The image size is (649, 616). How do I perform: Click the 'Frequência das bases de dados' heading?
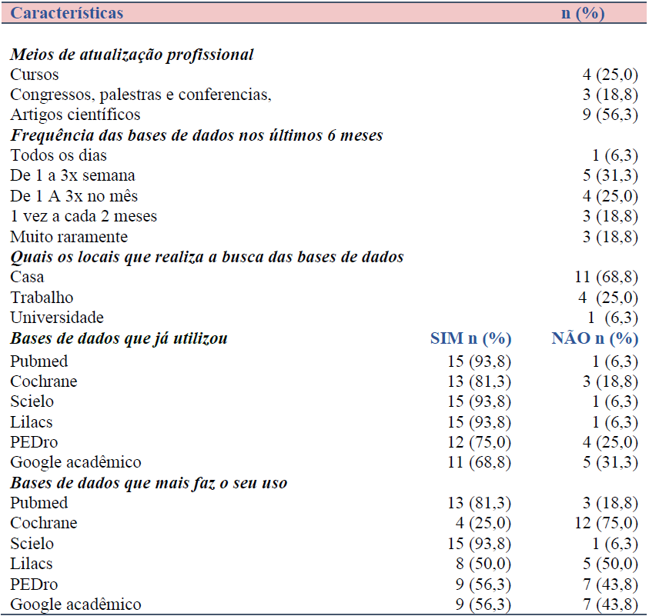196,135
